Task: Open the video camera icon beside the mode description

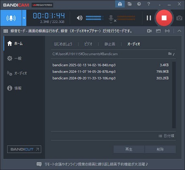Action: [x=149, y=31]
